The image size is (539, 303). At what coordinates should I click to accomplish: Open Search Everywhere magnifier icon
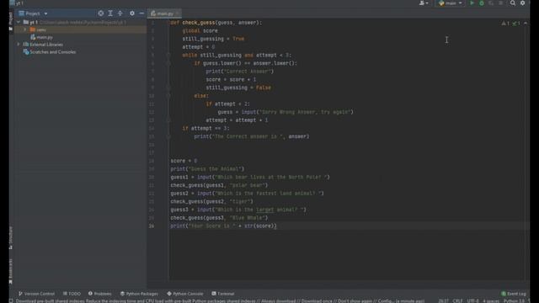[513, 3]
